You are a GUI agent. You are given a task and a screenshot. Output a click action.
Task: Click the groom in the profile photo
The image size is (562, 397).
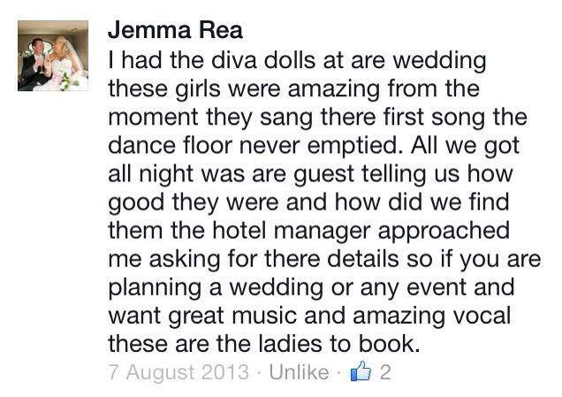[x=34, y=65]
